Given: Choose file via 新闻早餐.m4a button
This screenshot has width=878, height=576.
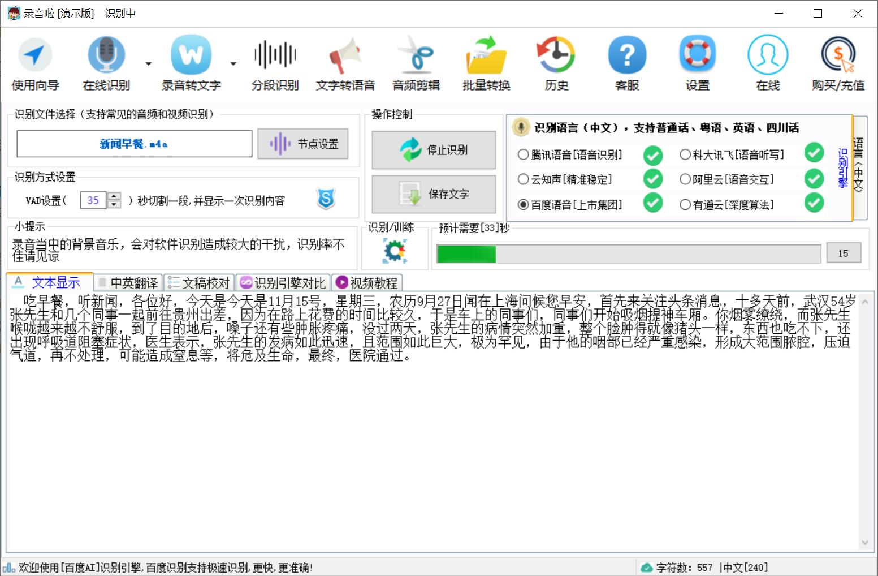Looking at the screenshot, I should pos(135,144).
